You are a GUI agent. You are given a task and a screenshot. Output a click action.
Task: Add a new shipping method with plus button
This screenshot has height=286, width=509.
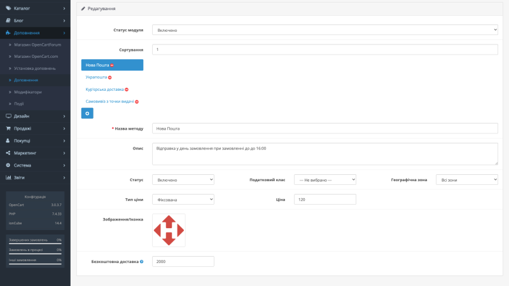tap(87, 113)
